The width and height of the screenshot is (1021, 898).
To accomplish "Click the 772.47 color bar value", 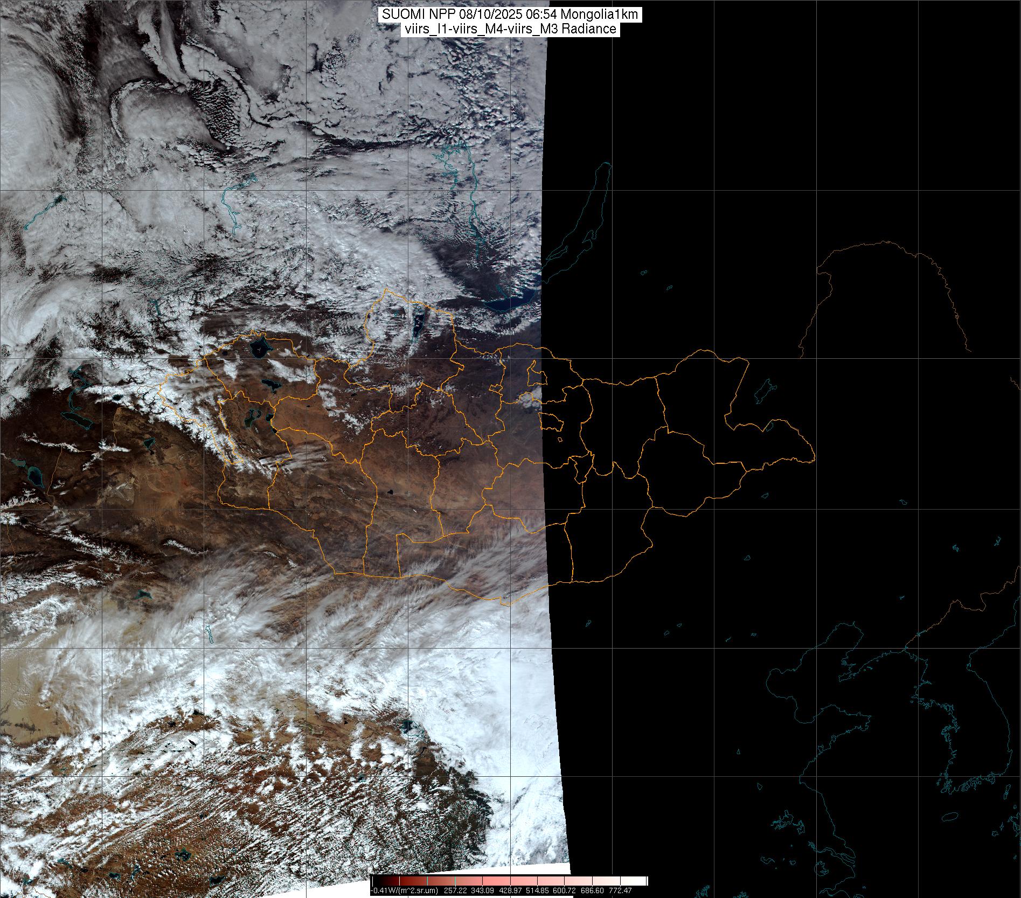I will [620, 891].
